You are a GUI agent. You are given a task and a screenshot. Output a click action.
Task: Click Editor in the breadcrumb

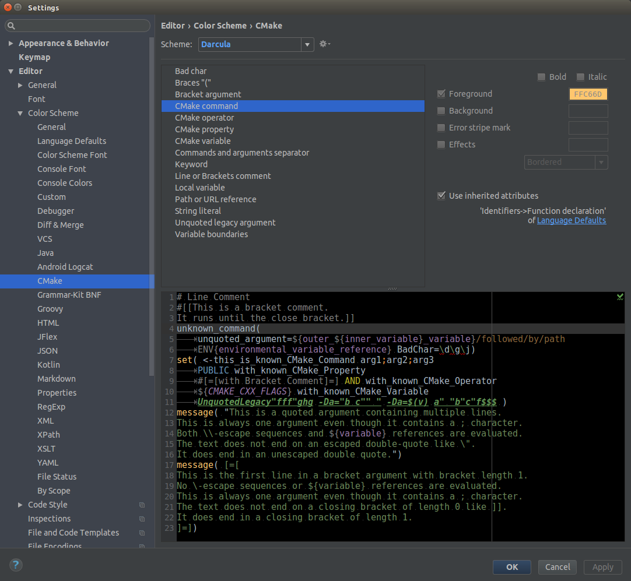click(x=173, y=26)
